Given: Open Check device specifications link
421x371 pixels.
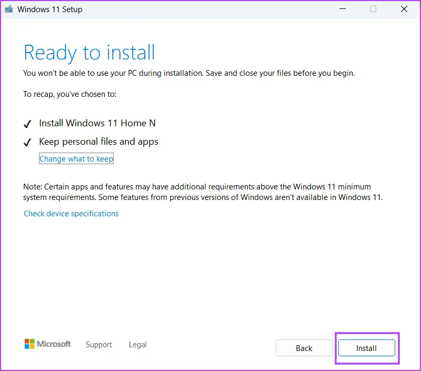Looking at the screenshot, I should [x=71, y=214].
